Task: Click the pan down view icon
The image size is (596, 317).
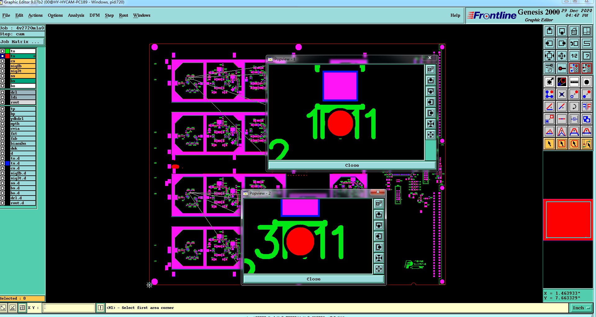Action: click(562, 31)
